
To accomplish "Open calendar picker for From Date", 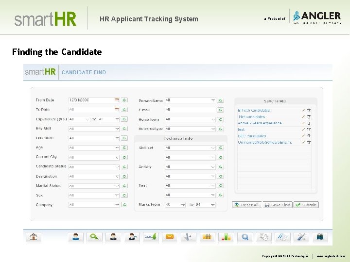I will (x=117, y=100).
